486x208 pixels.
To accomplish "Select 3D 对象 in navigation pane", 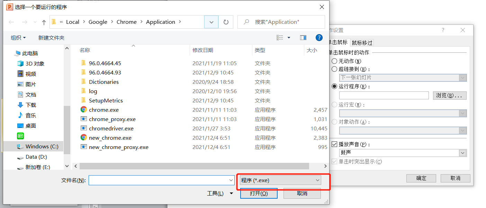I will point(35,64).
